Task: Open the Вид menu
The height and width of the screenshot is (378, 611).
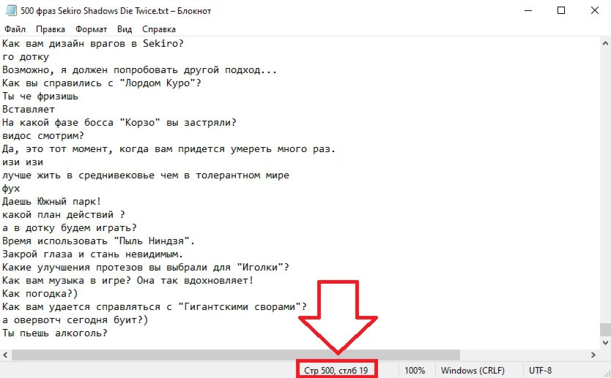Action: click(125, 29)
